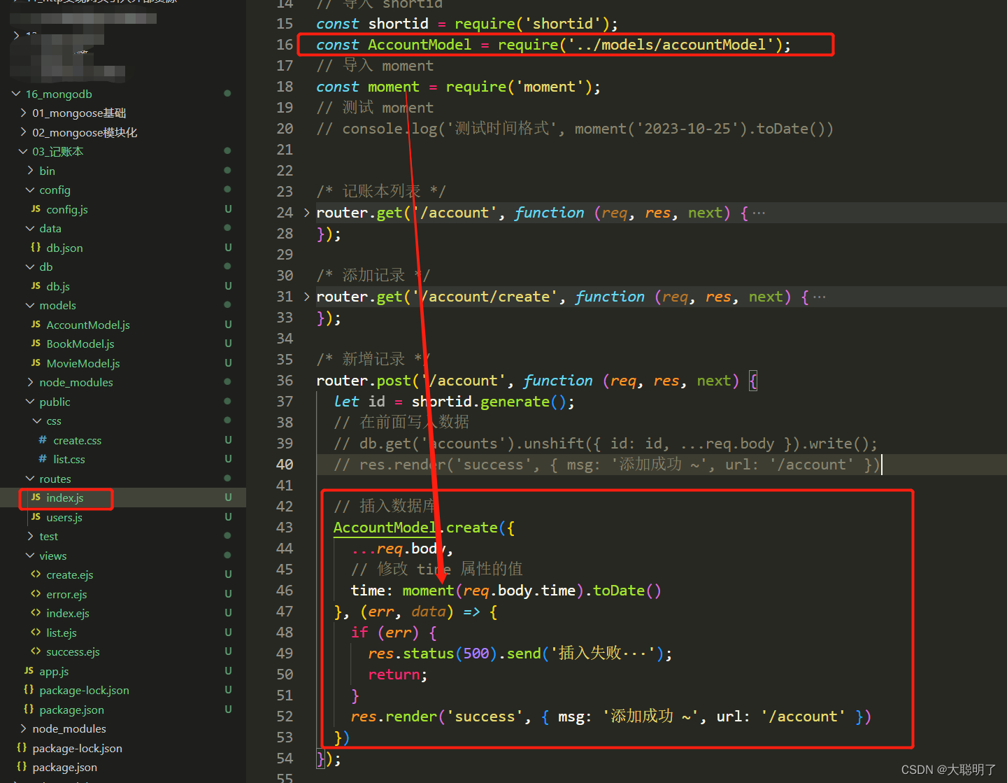Open index.js in routes folder
The image size is (1007, 783).
[x=65, y=498]
